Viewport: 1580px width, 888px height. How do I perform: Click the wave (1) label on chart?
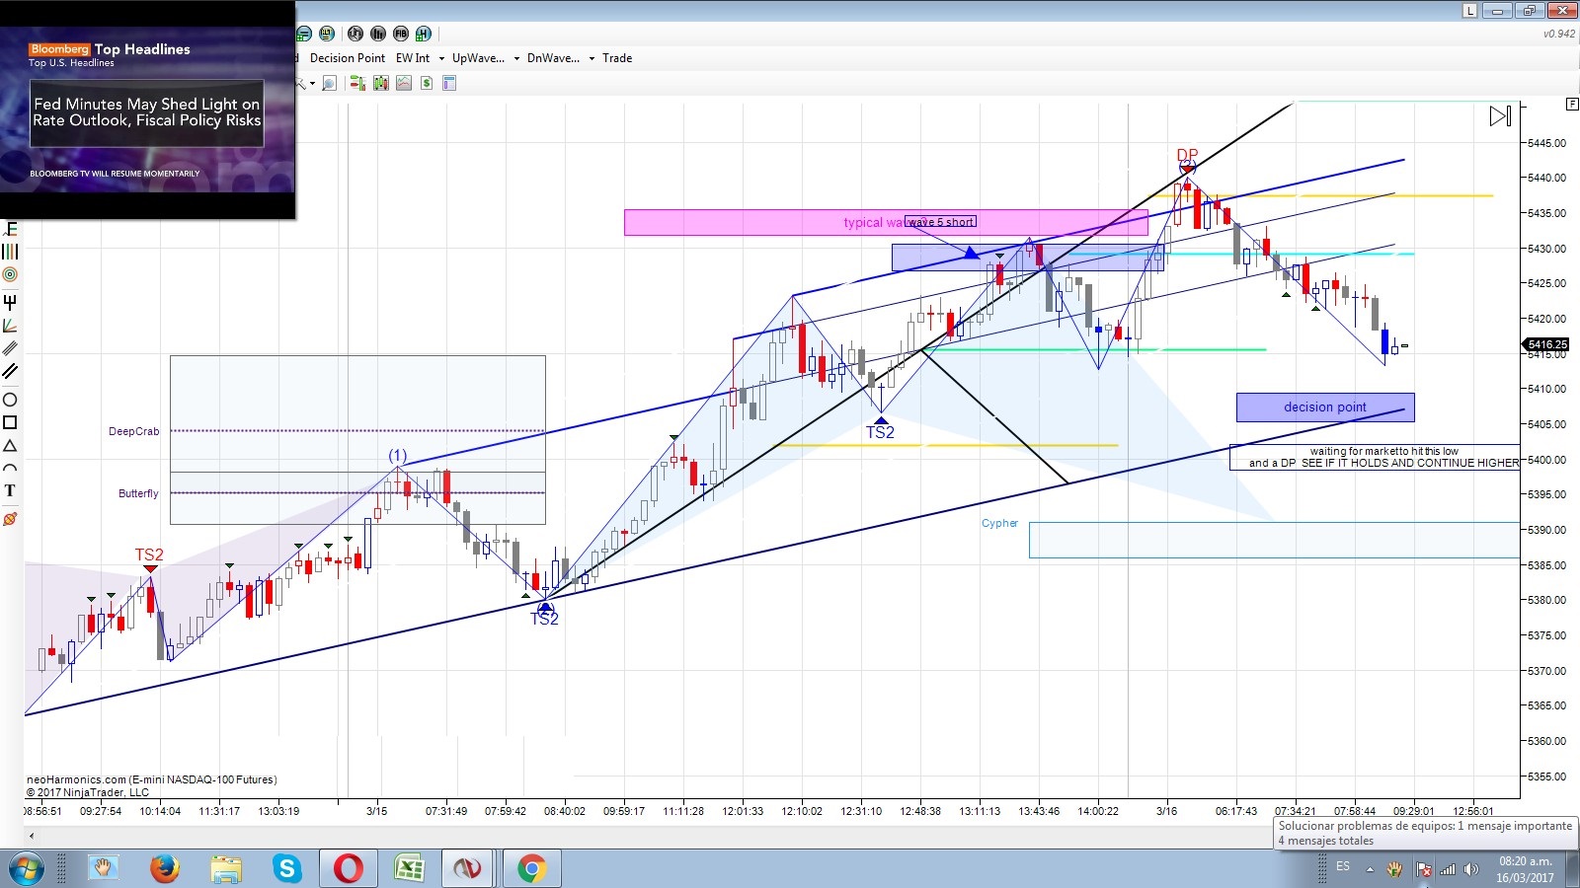pos(397,455)
